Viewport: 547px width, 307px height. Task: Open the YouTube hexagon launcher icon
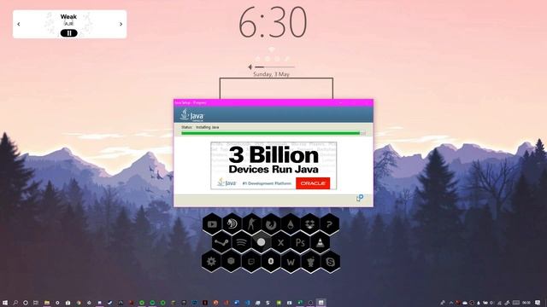coord(212,224)
